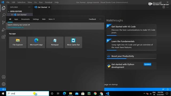Viewport: 171px width, 96px height.
Task: Open the Accounts menu icon
Action: [3, 77]
